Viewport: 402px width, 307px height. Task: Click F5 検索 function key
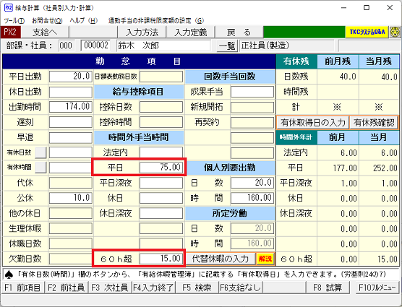tap(197, 287)
